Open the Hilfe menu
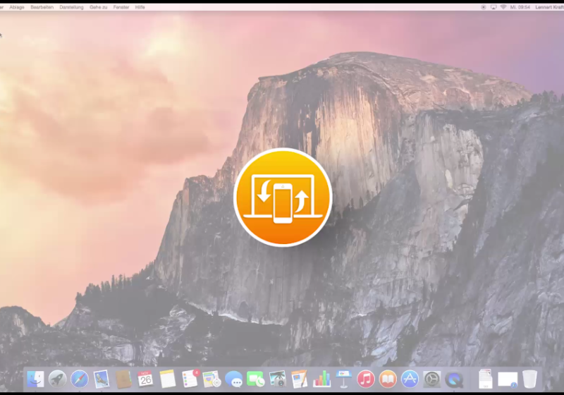Viewport: 564px width, 395px height. click(140, 7)
